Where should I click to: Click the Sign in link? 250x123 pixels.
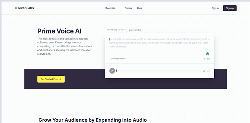click(215, 8)
